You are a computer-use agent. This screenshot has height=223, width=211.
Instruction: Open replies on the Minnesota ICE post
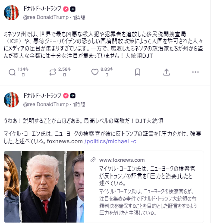click(x=12, y=72)
